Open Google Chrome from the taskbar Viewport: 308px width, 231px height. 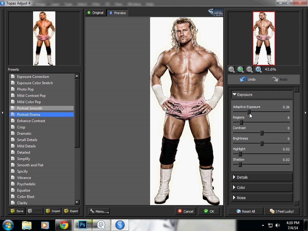pyautogui.click(x=64, y=225)
